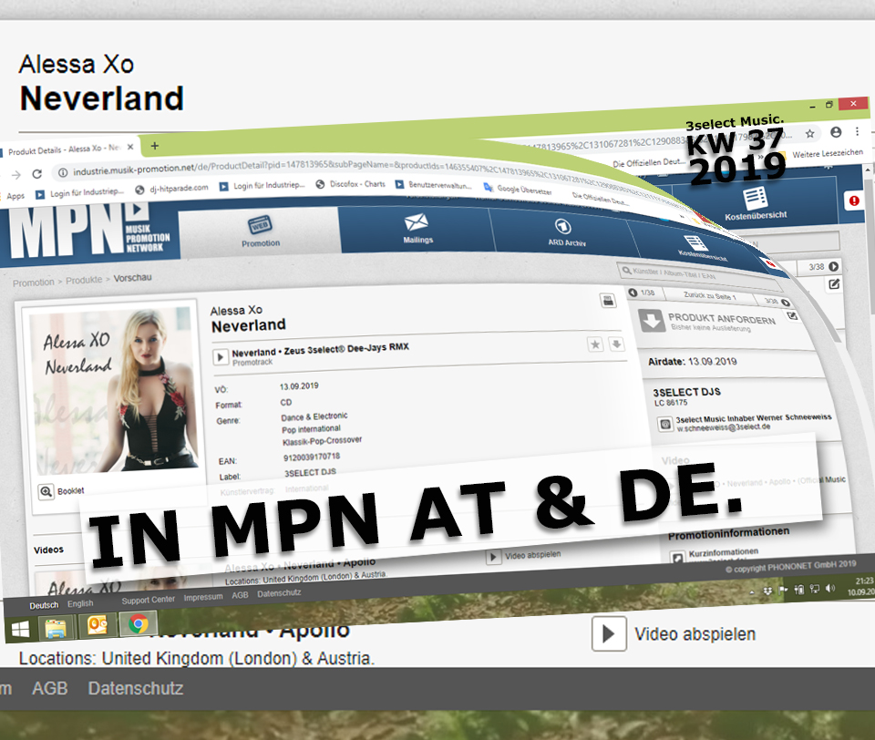This screenshot has width=875, height=740.
Task: Favorite the promotrack with the star icon
Action: (595, 344)
